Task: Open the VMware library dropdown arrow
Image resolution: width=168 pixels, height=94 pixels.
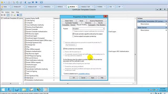Action: click(x=4, y=2)
